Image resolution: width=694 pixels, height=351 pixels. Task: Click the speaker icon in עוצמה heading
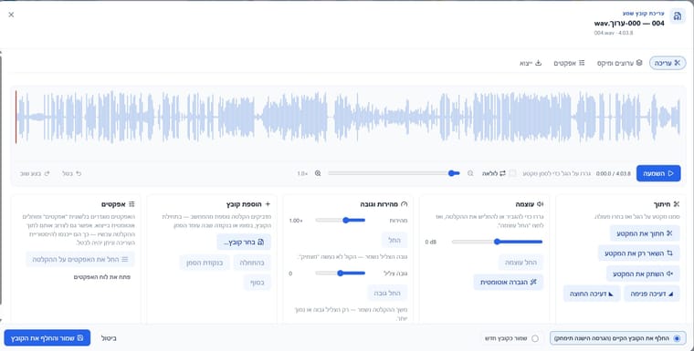tap(541, 204)
